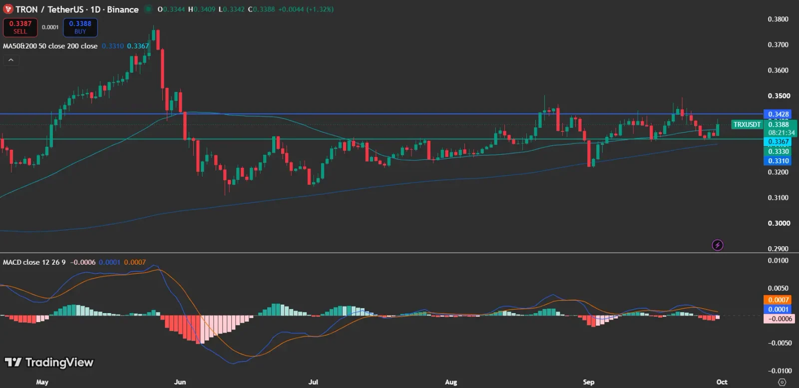Click the Jun label on time axis

[x=180, y=382]
